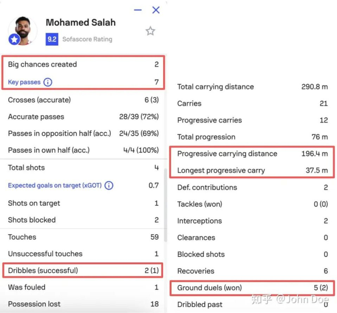Open the Expected goals on target (xGOT) link
Screen dimensions: 337x313
coord(55,185)
